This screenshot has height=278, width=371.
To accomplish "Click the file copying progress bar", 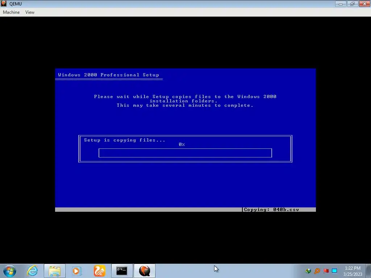I will click(185, 153).
